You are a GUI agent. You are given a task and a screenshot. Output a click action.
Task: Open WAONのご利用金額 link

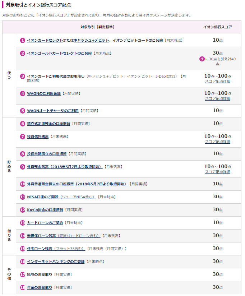click(x=44, y=93)
